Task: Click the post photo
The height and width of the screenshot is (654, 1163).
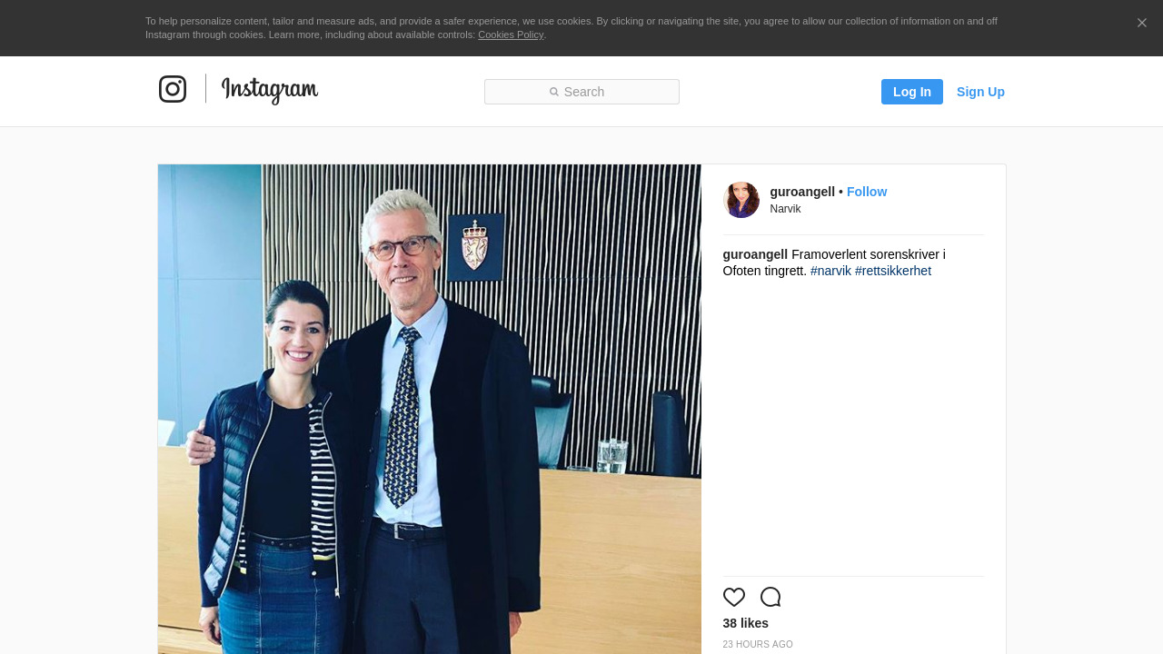Action: (x=429, y=409)
